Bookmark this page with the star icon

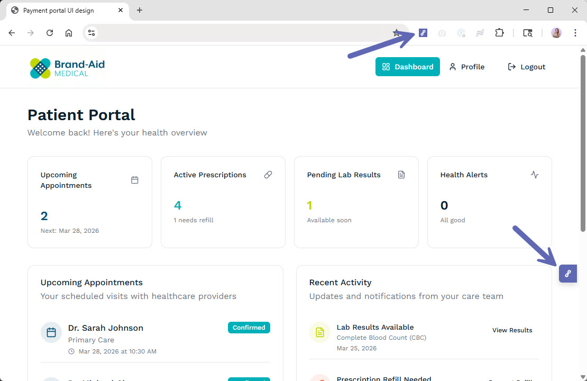397,33
